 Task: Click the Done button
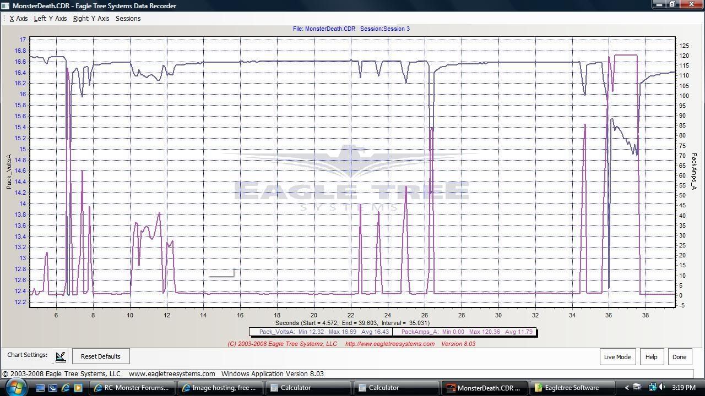click(679, 357)
